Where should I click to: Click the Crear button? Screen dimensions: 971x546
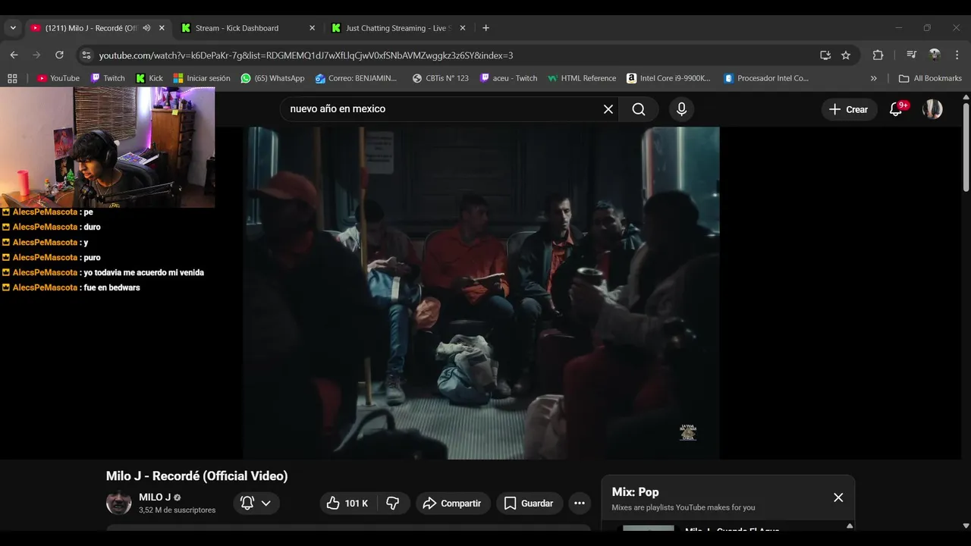click(849, 109)
